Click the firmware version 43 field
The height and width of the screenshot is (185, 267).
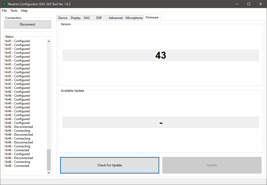161,55
